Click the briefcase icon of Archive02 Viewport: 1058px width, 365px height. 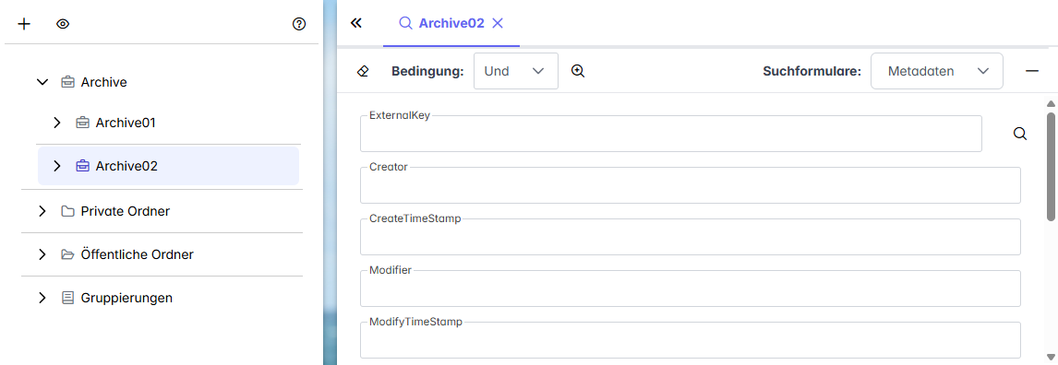coord(82,166)
